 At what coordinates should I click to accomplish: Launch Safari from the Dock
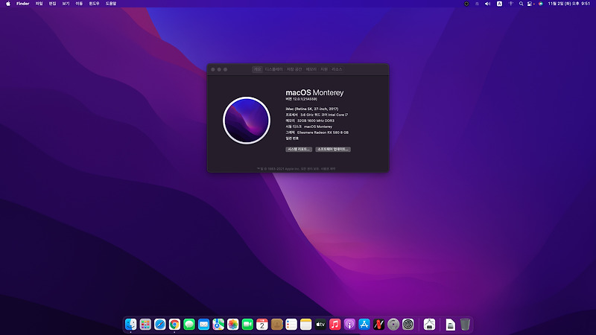coord(160,325)
